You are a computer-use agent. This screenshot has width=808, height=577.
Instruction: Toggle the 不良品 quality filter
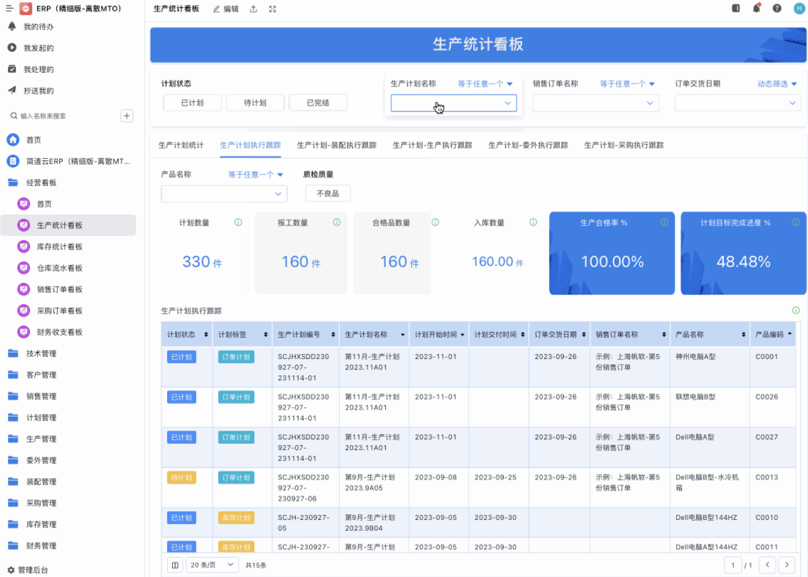coord(328,194)
